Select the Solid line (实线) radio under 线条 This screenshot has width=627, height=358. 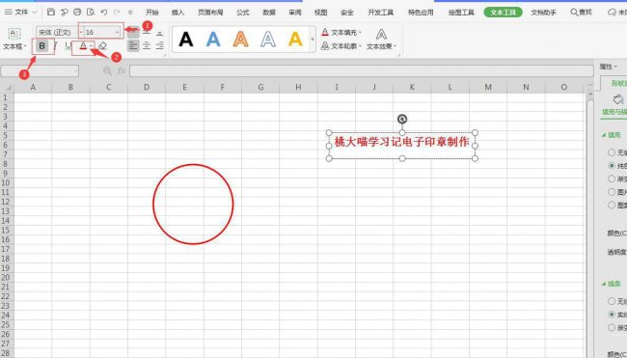pyautogui.click(x=612, y=315)
